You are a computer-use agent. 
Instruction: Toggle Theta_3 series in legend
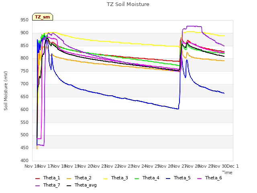[x=116, y=178]
